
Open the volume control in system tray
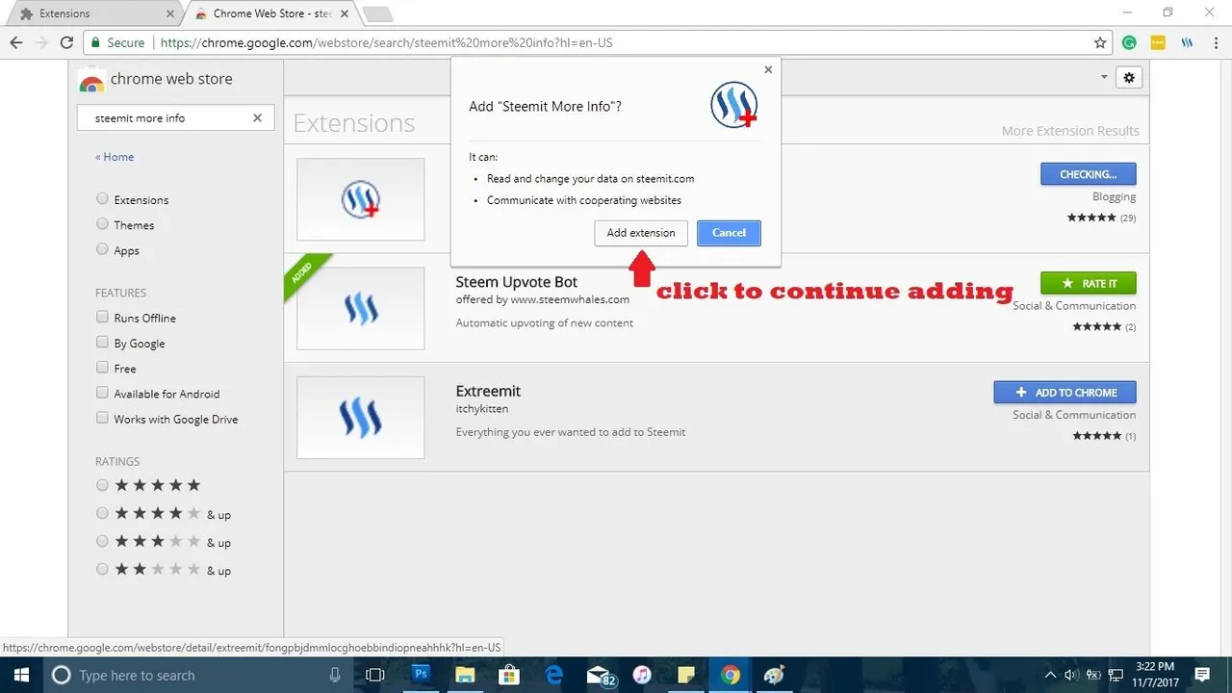[x=1071, y=675]
